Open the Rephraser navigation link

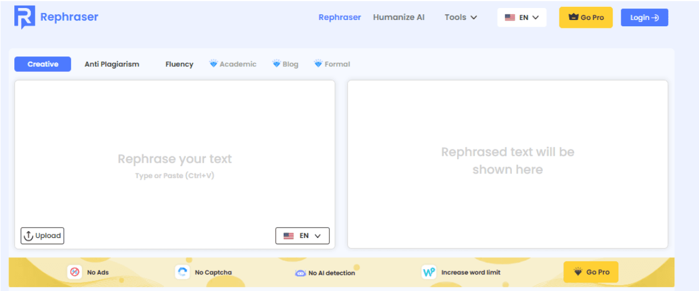[x=340, y=17]
